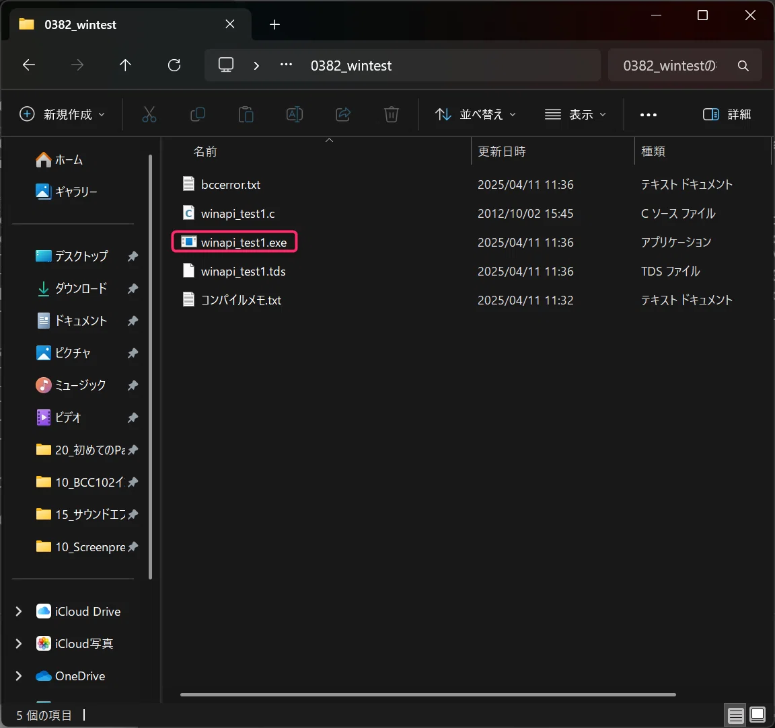Screen dimensions: 775x728
Task: Expand the OneDrive tree node
Action: [19, 676]
